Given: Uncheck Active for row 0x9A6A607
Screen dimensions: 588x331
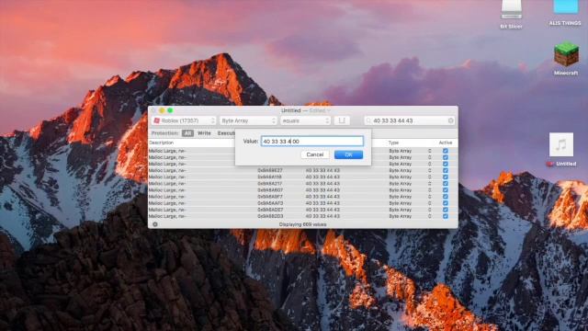Looking at the screenshot, I should pyautogui.click(x=445, y=190).
